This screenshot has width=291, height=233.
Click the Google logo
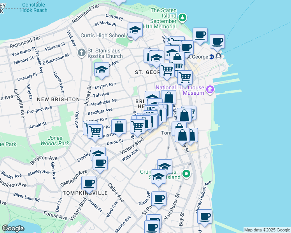click(x=13, y=228)
